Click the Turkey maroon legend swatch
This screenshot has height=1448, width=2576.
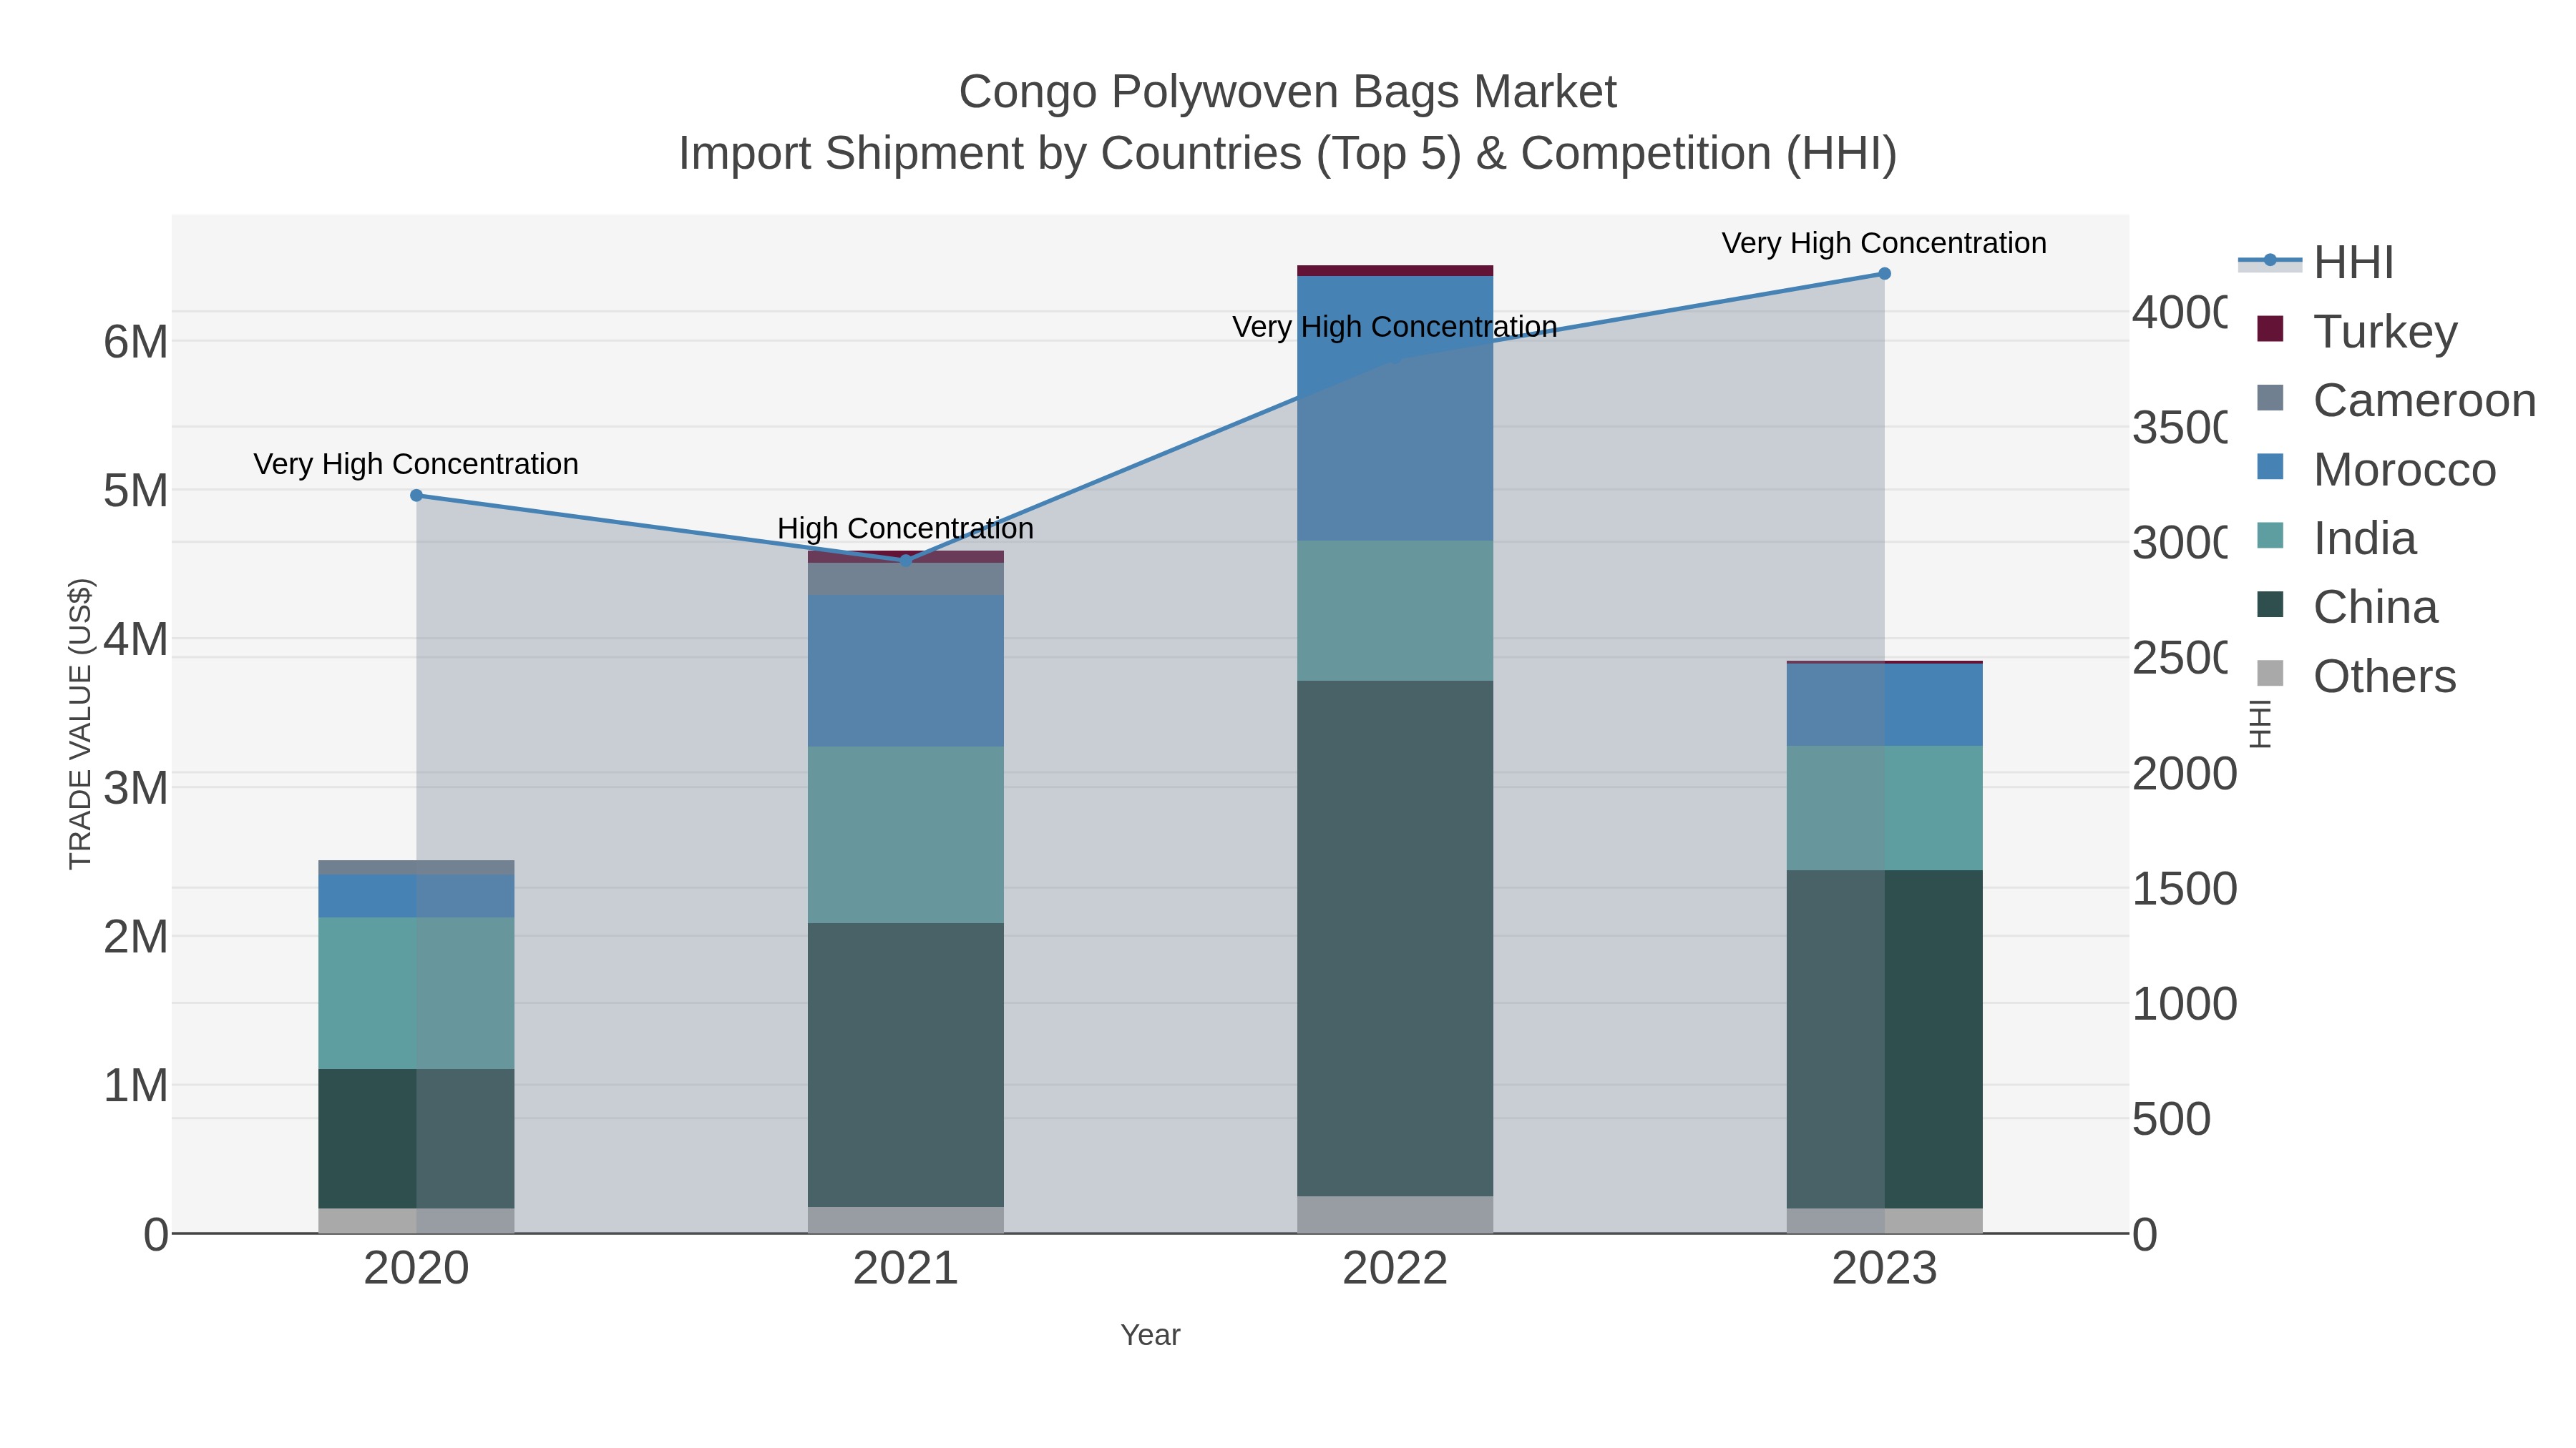(x=2270, y=329)
